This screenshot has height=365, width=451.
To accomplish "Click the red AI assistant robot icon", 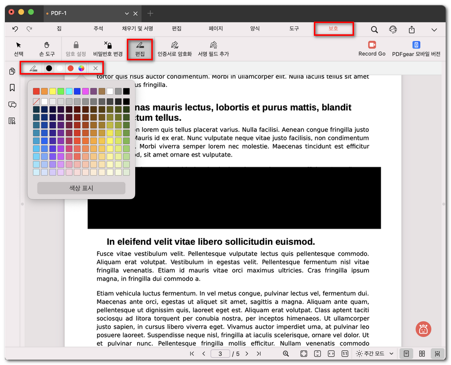I will tap(423, 329).
